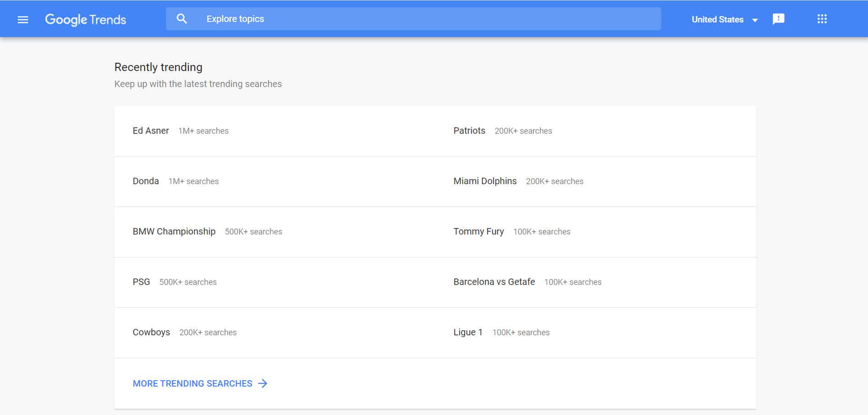This screenshot has width=868, height=415.
Task: Click the search magnifier icon
Action: (x=182, y=19)
